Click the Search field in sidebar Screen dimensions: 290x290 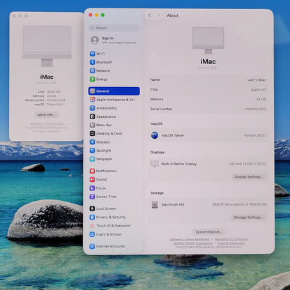click(x=114, y=28)
